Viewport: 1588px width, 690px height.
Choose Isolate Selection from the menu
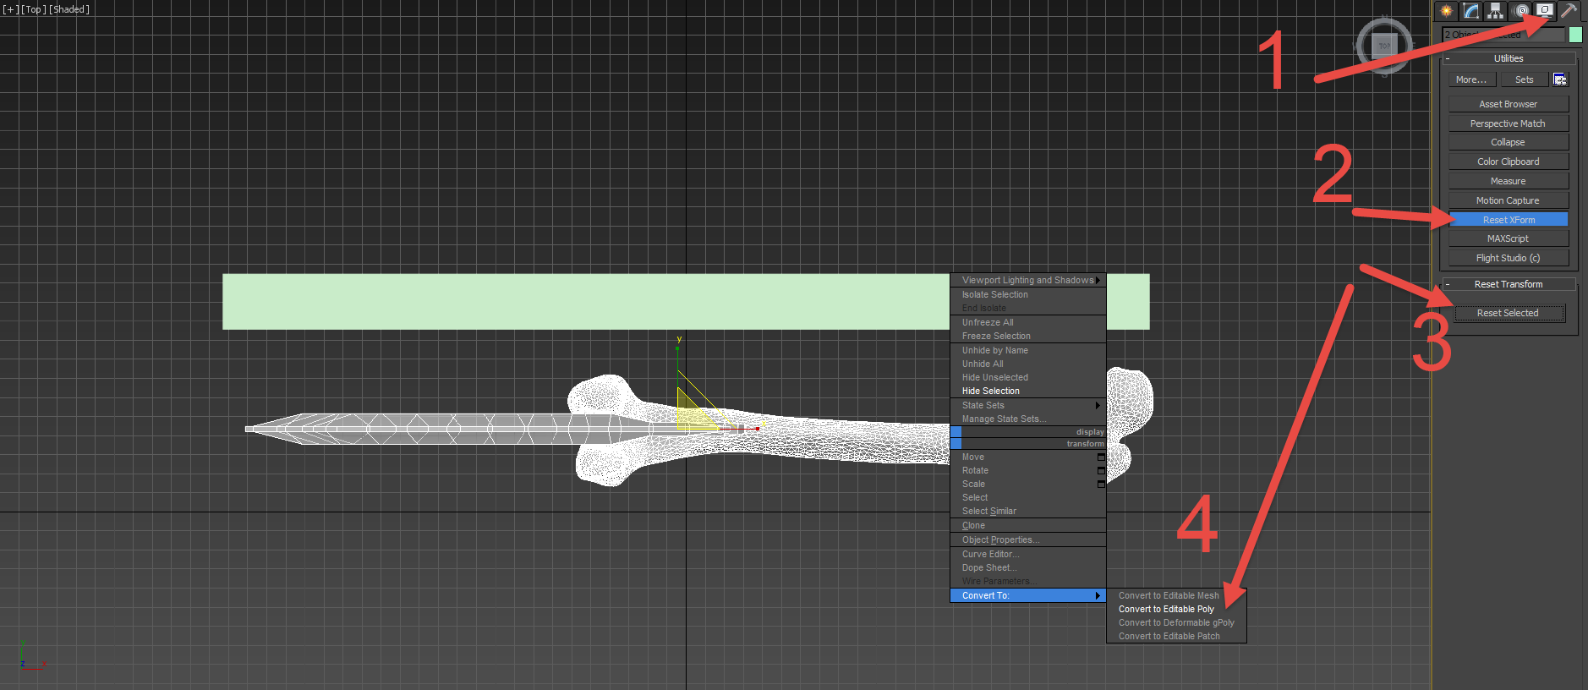click(1028, 294)
